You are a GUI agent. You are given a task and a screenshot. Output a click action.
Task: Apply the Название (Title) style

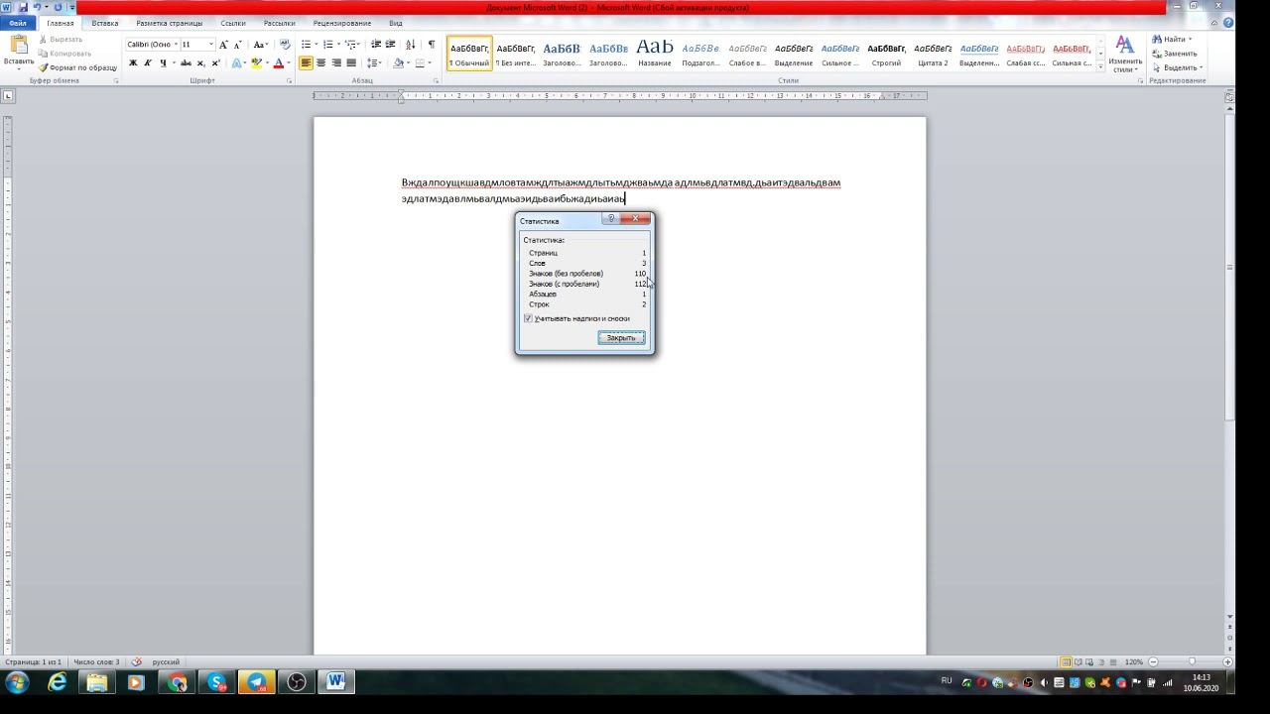[x=655, y=54]
